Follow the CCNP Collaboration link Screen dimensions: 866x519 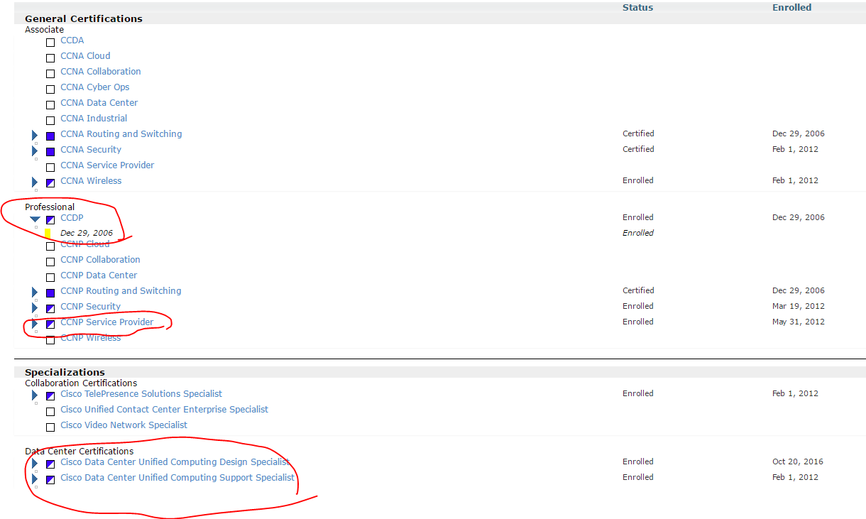[x=100, y=260]
